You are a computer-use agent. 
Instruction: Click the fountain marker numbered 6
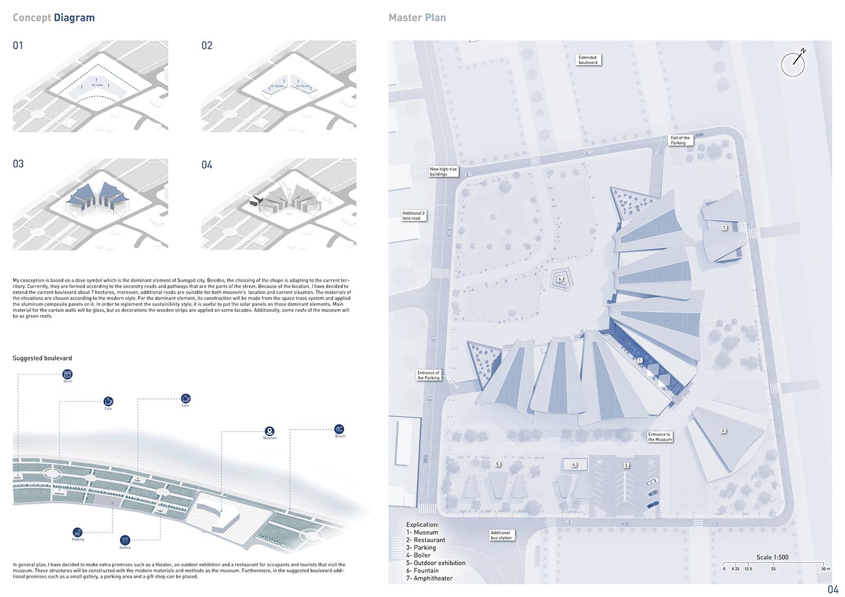(560, 278)
